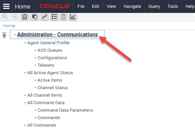Open All Commands

point(42,125)
